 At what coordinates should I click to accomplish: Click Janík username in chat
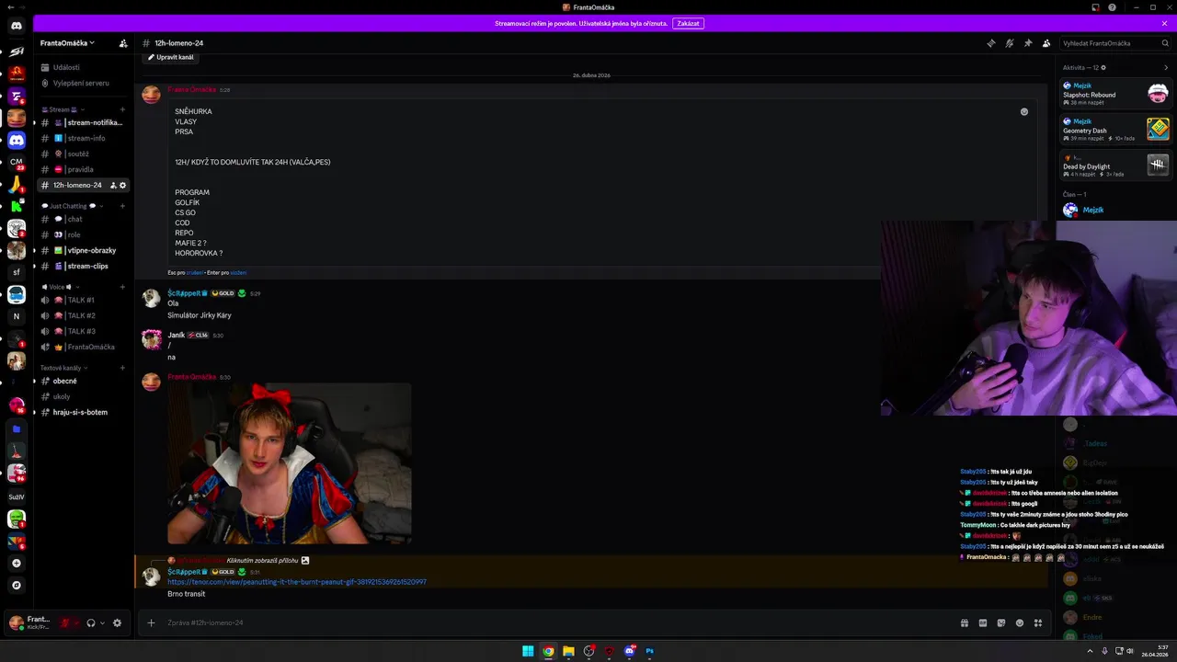(x=176, y=335)
